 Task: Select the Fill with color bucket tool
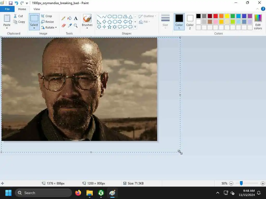[70, 18]
